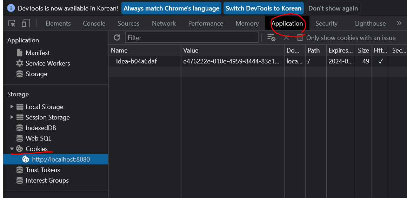407x198 pixels.
Task: Sort by the Value column header
Action: tap(233, 50)
